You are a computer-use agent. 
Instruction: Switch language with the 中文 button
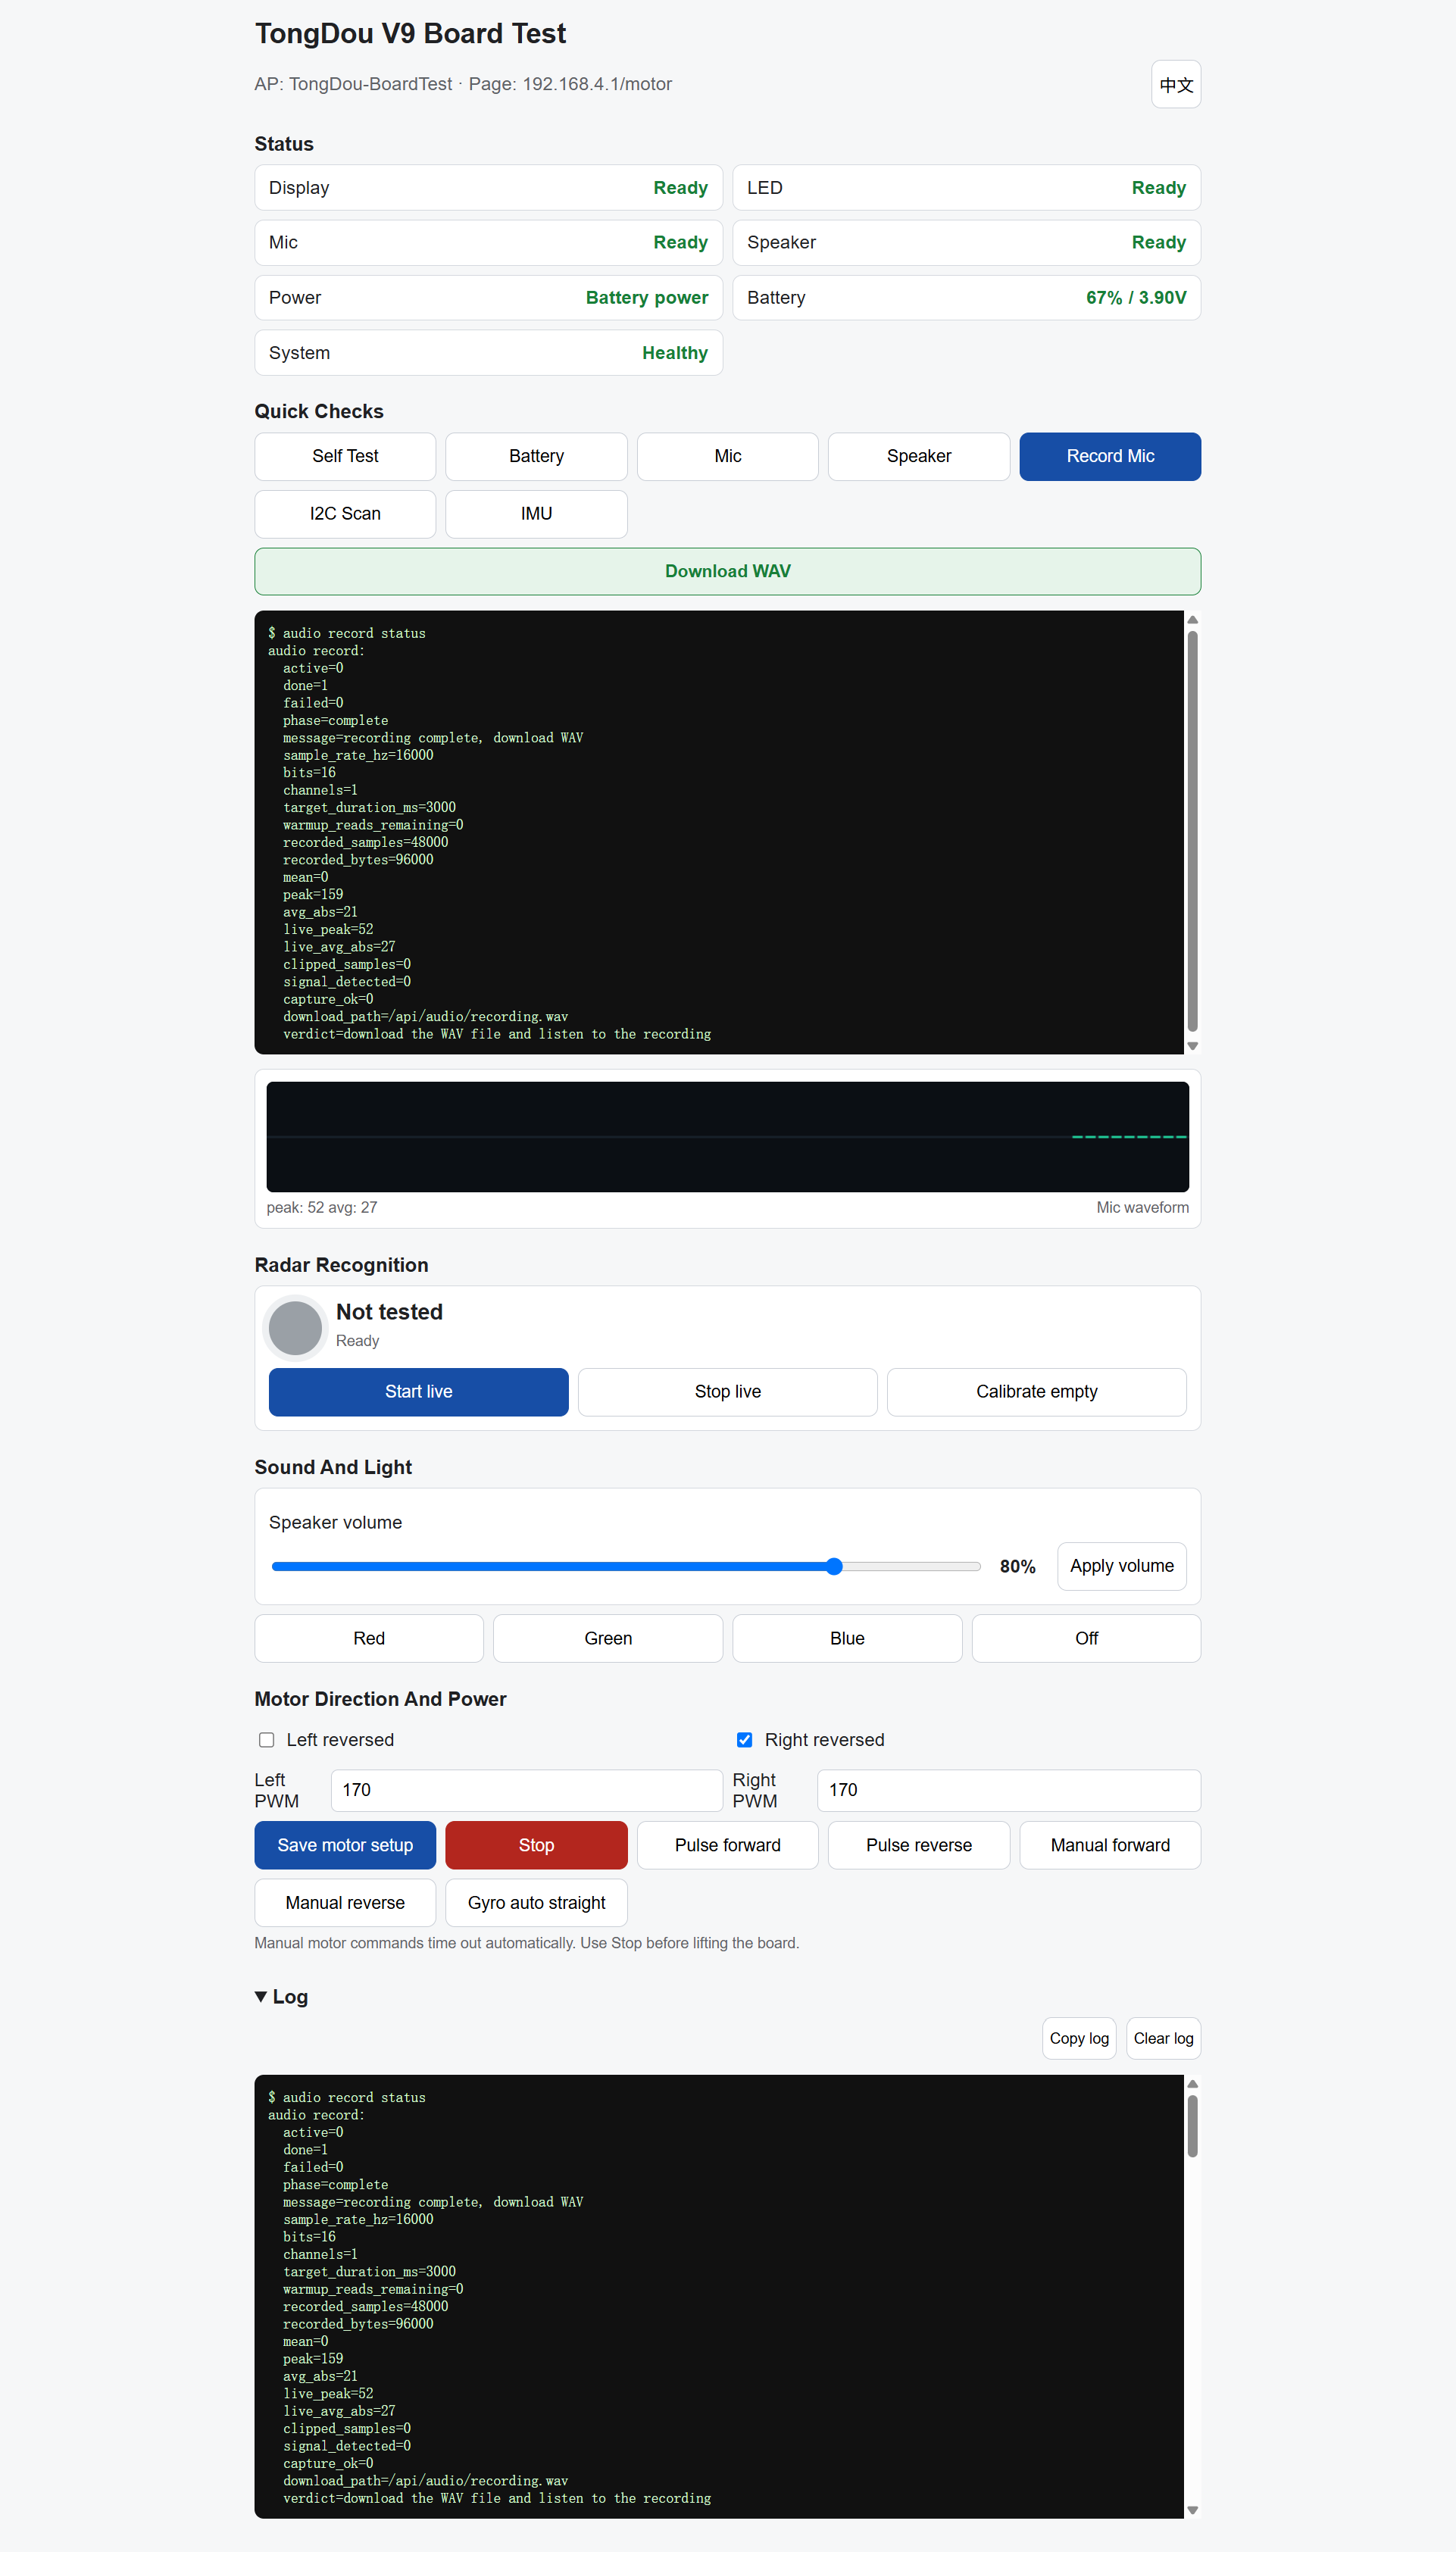pyautogui.click(x=1175, y=85)
